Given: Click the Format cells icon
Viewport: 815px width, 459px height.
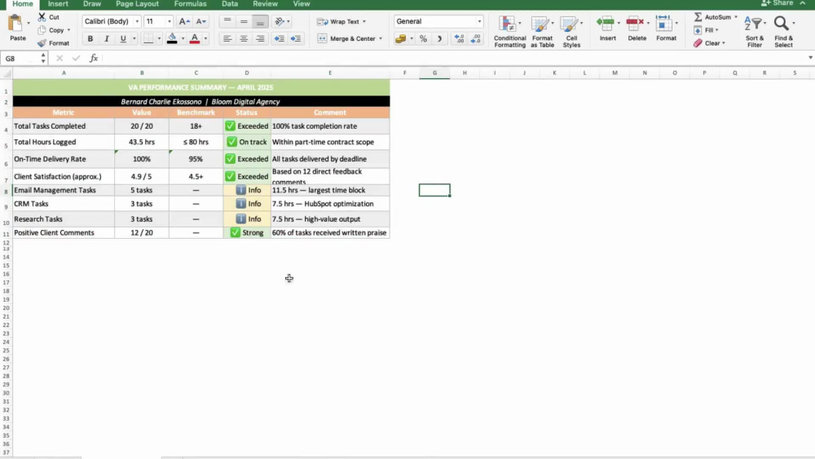Looking at the screenshot, I should (x=663, y=22).
